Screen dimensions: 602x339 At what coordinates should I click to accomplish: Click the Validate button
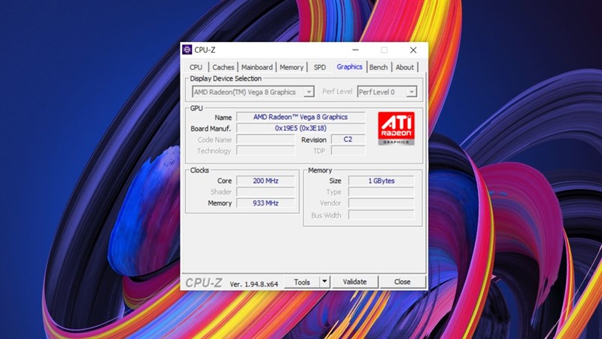pos(354,282)
